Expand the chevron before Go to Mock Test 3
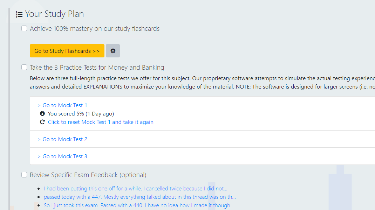 point(39,156)
